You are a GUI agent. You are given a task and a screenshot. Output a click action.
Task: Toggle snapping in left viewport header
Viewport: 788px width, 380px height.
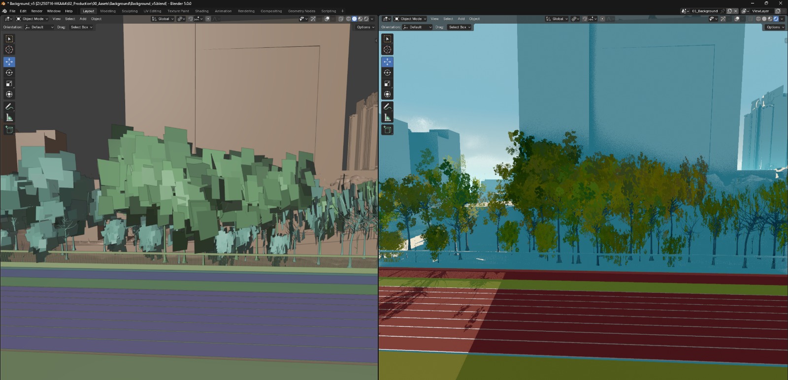[x=191, y=19]
